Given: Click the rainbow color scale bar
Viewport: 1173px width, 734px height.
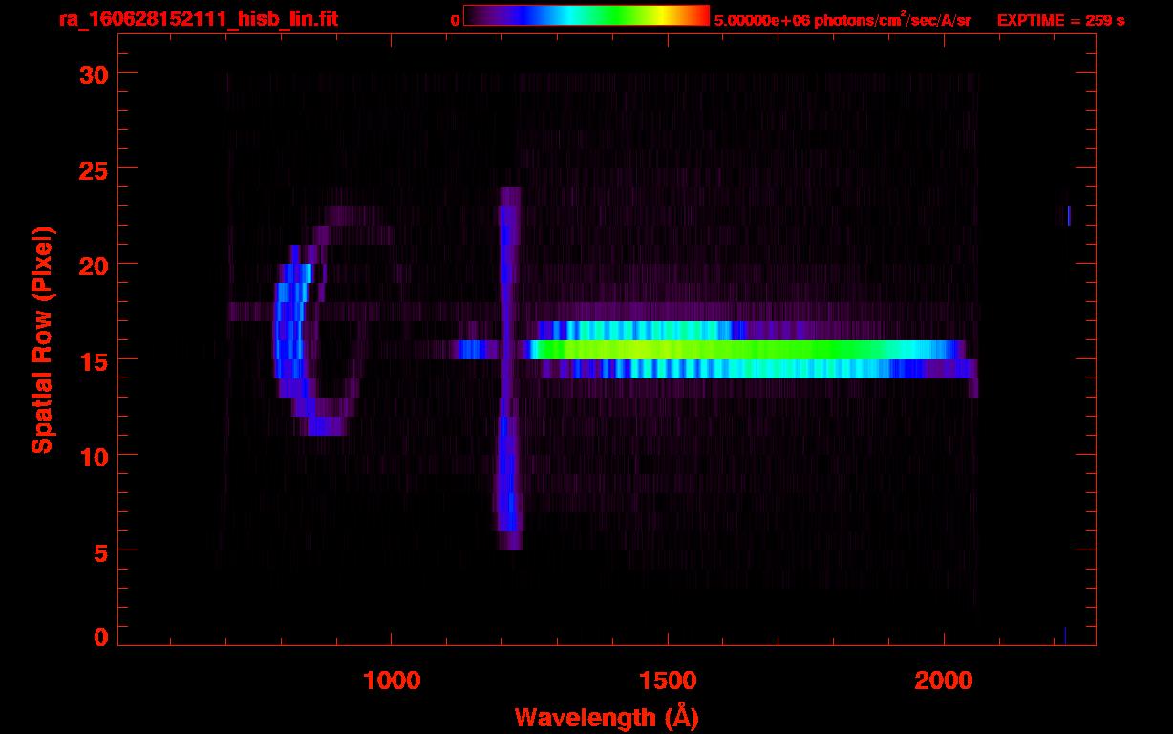Looking at the screenshot, I should tap(586, 15).
